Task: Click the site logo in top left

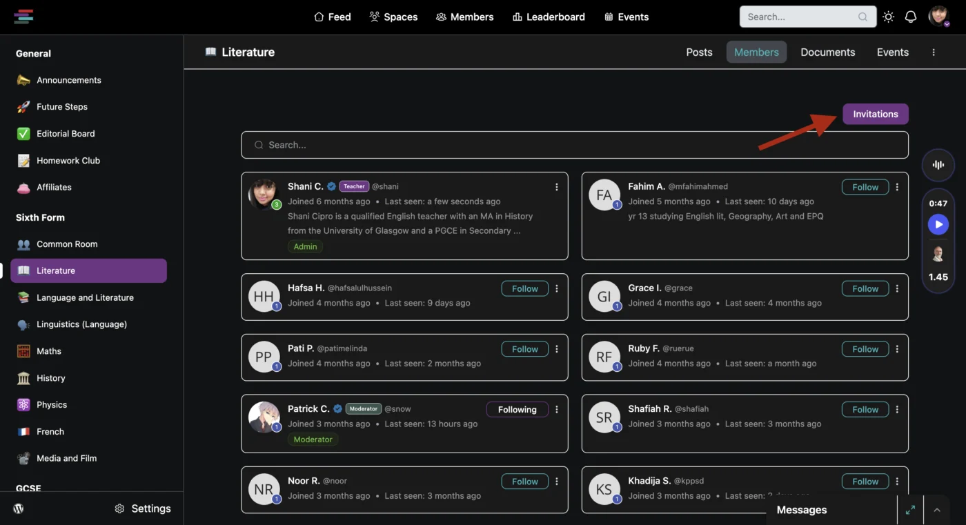Action: 23,17
